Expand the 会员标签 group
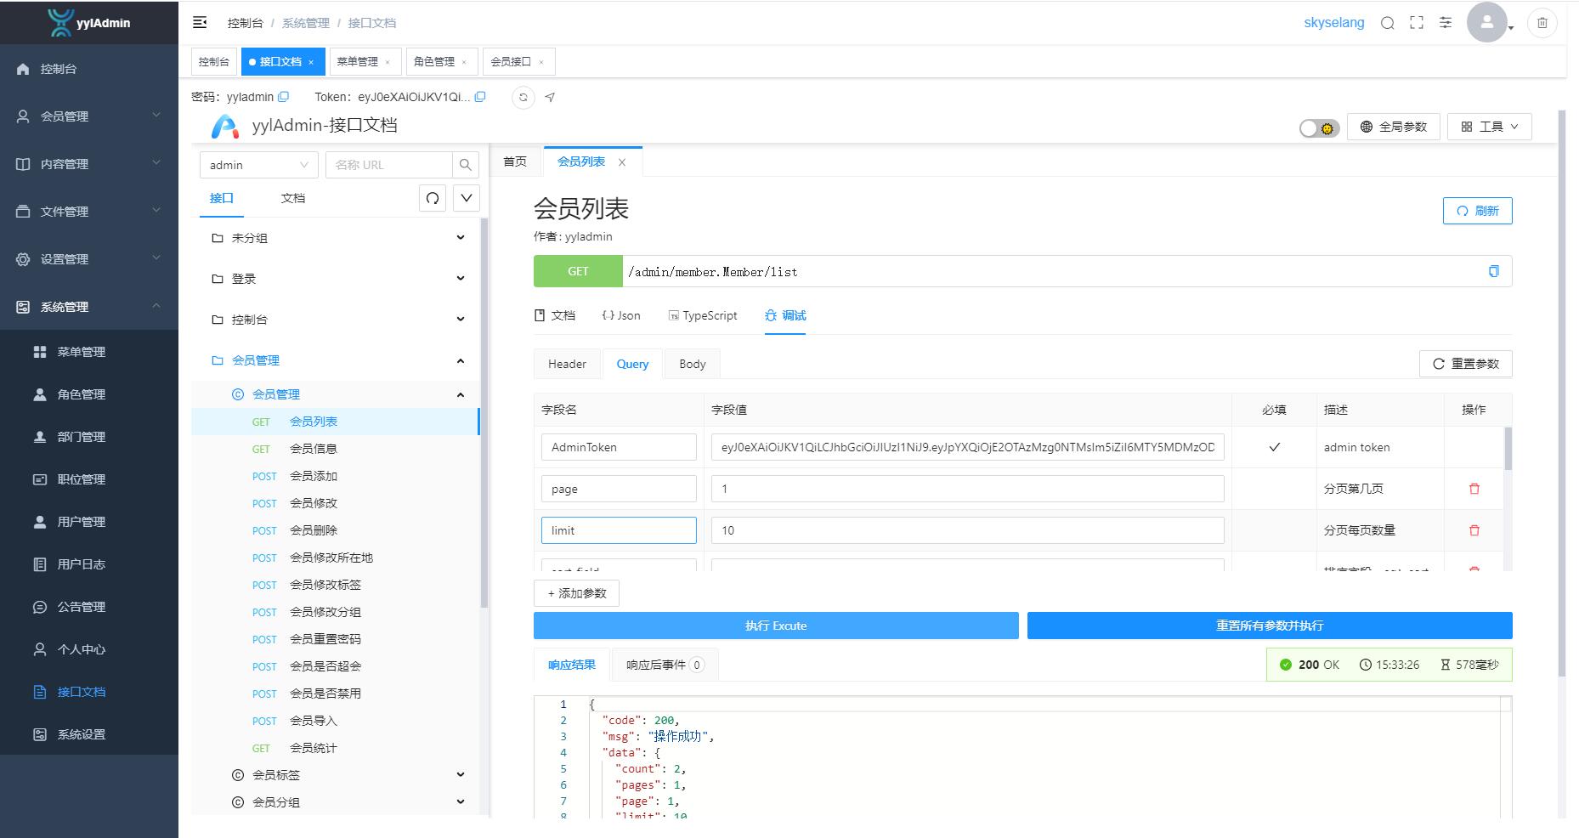Viewport: 1579px width, 838px height. click(x=460, y=775)
